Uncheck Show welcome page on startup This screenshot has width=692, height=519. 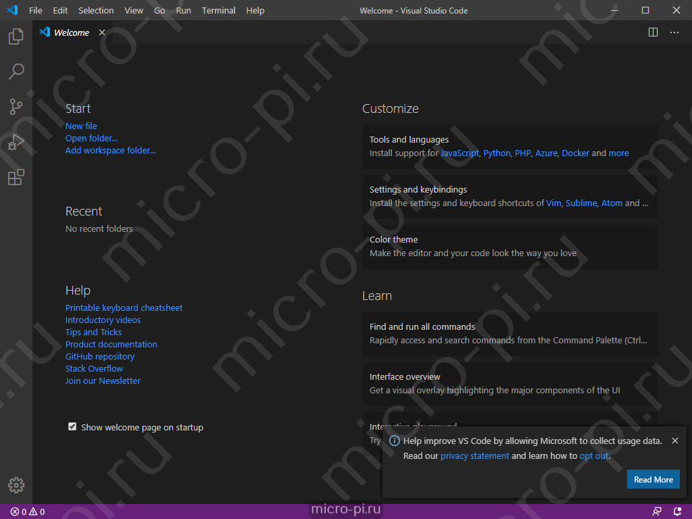[x=72, y=427]
